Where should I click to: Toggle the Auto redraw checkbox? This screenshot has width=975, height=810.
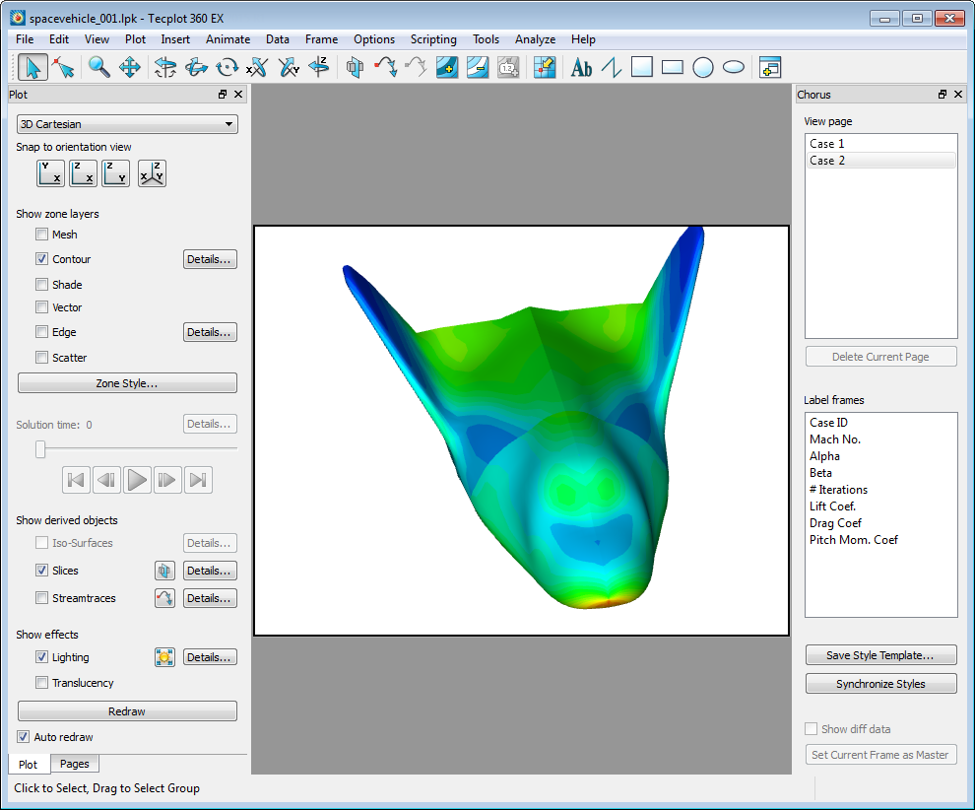tap(23, 737)
